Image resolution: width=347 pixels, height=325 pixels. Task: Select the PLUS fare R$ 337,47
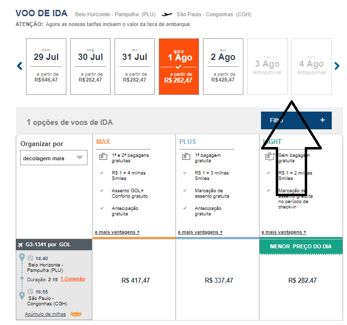(x=219, y=280)
